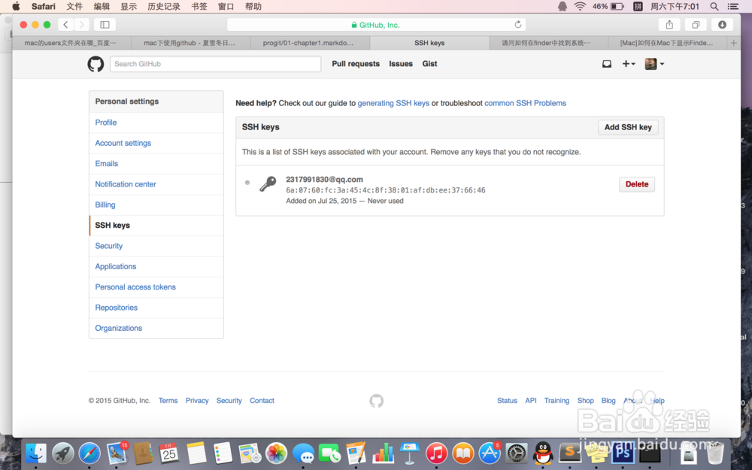Open generating SSH keys guide link
This screenshot has width=752, height=470.
point(393,103)
